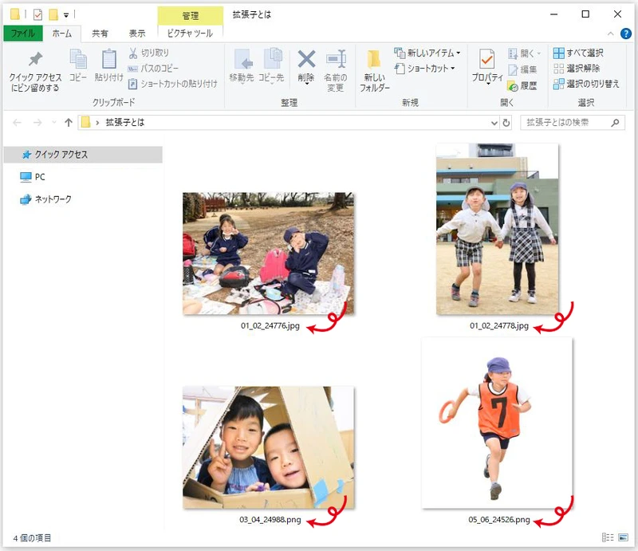Click the Up folder arrow button
The height and width of the screenshot is (551, 638).
pos(69,123)
